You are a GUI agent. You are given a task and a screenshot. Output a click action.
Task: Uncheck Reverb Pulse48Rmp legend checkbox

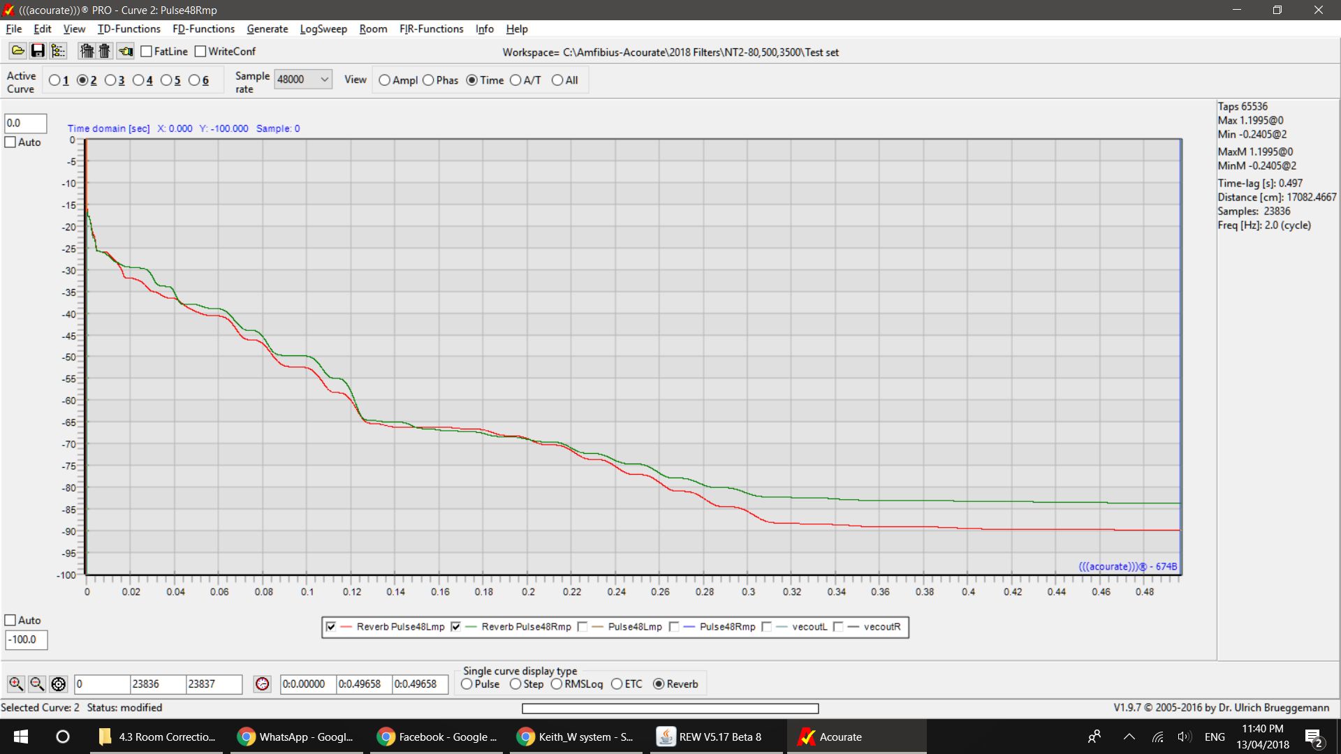(456, 627)
